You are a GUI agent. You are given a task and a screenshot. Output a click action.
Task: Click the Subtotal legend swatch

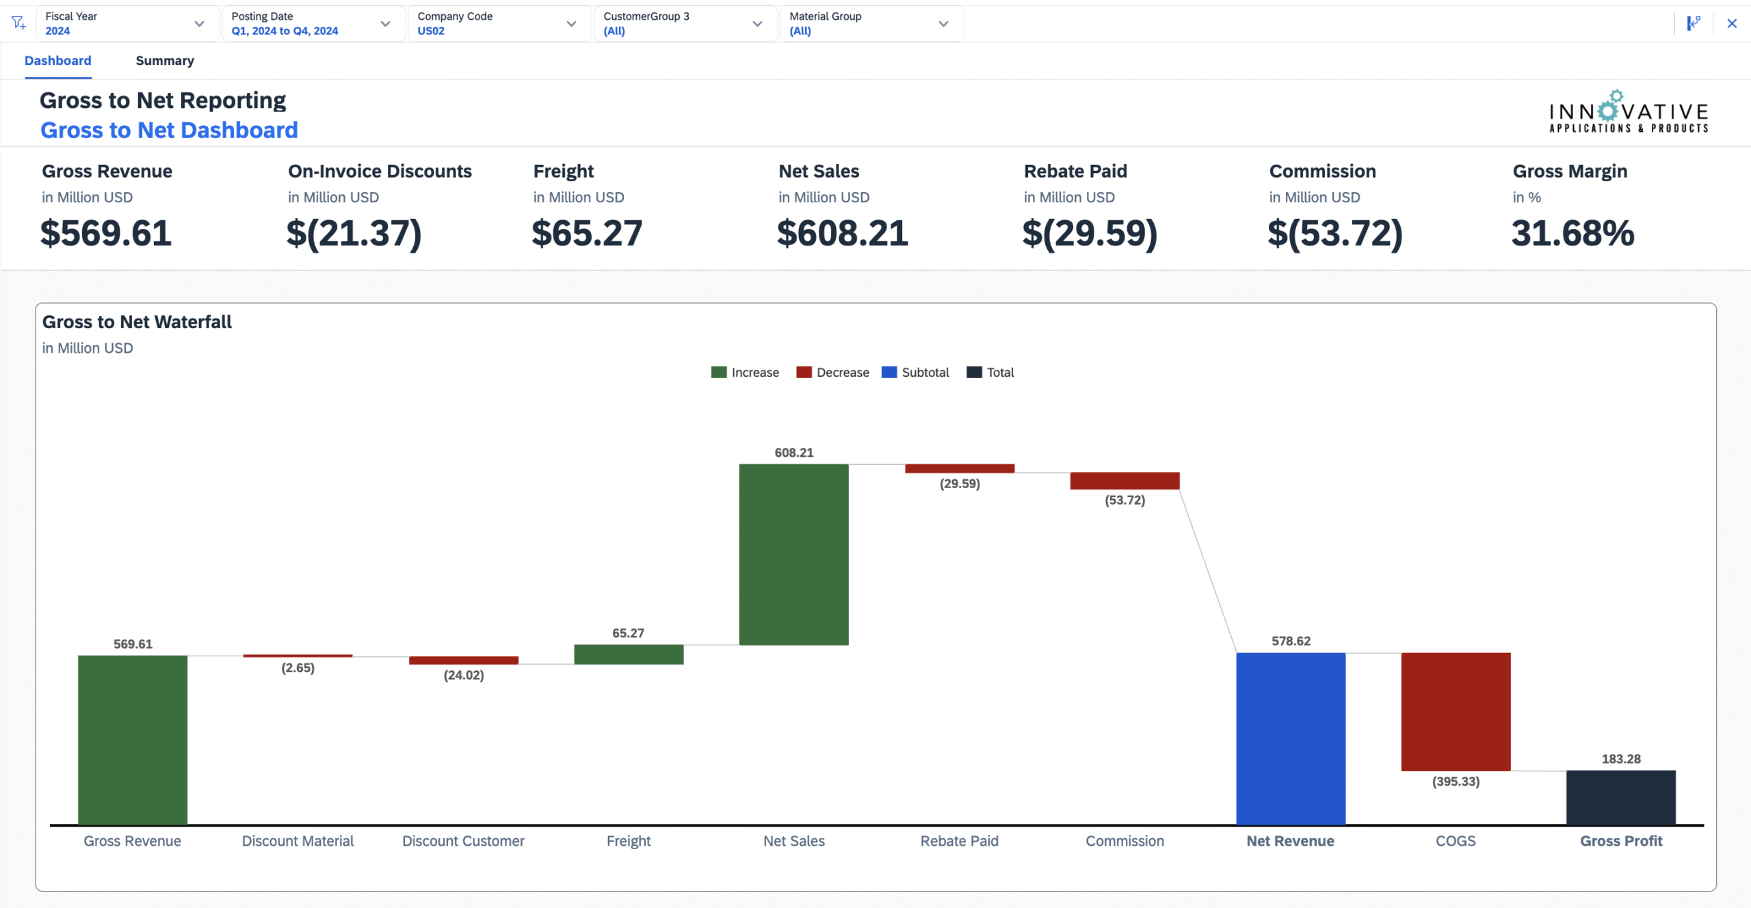[x=888, y=372]
